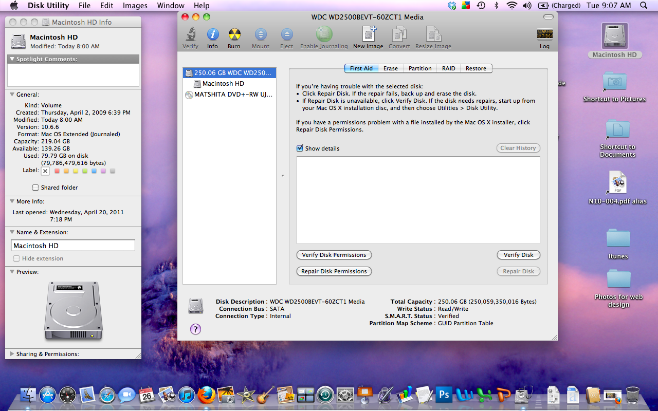Viewport: 658px width, 411px height.
Task: Collapse the Spotlight Comments section
Action: [12, 59]
